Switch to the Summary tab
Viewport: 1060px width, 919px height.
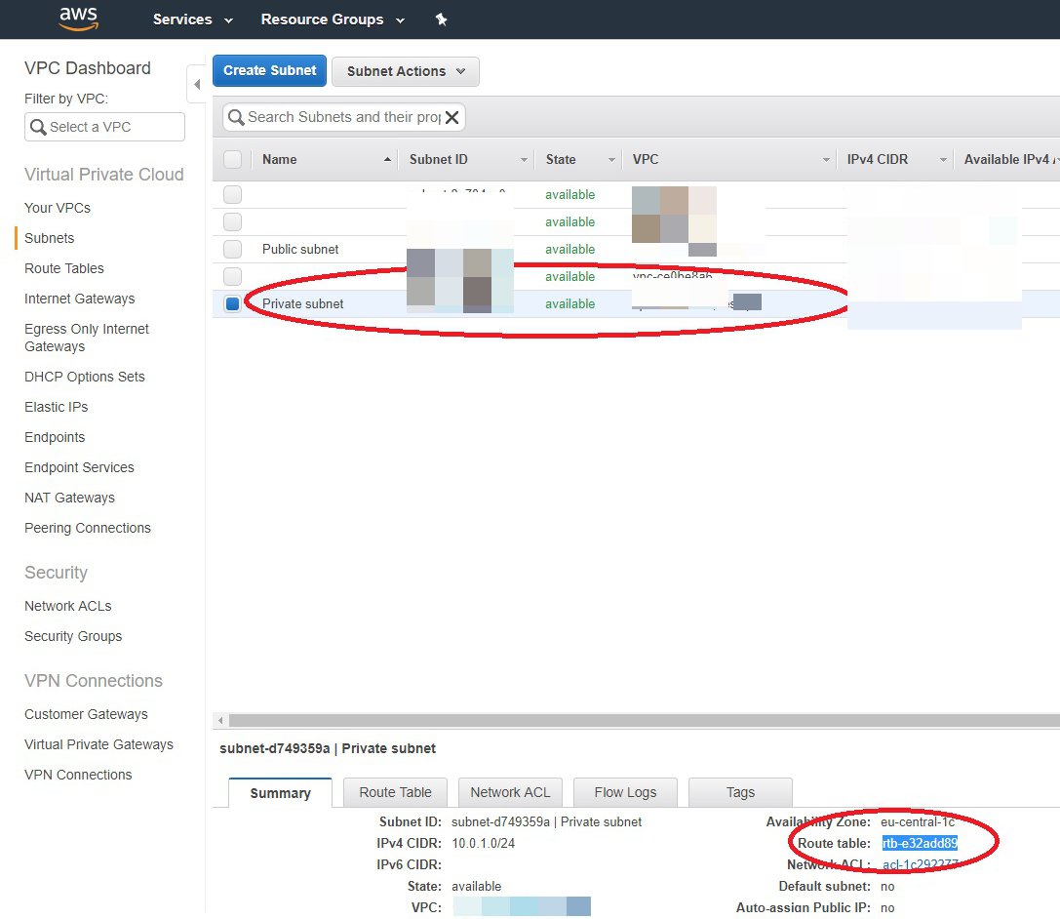(281, 792)
